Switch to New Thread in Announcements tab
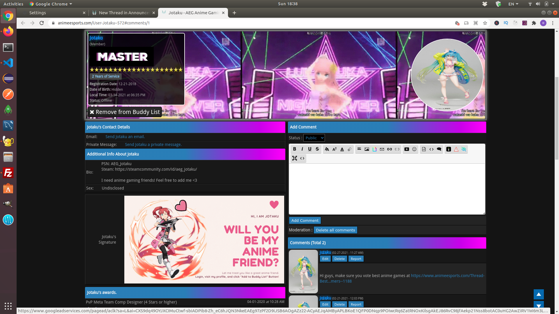The image size is (559, 314). tap(124, 13)
